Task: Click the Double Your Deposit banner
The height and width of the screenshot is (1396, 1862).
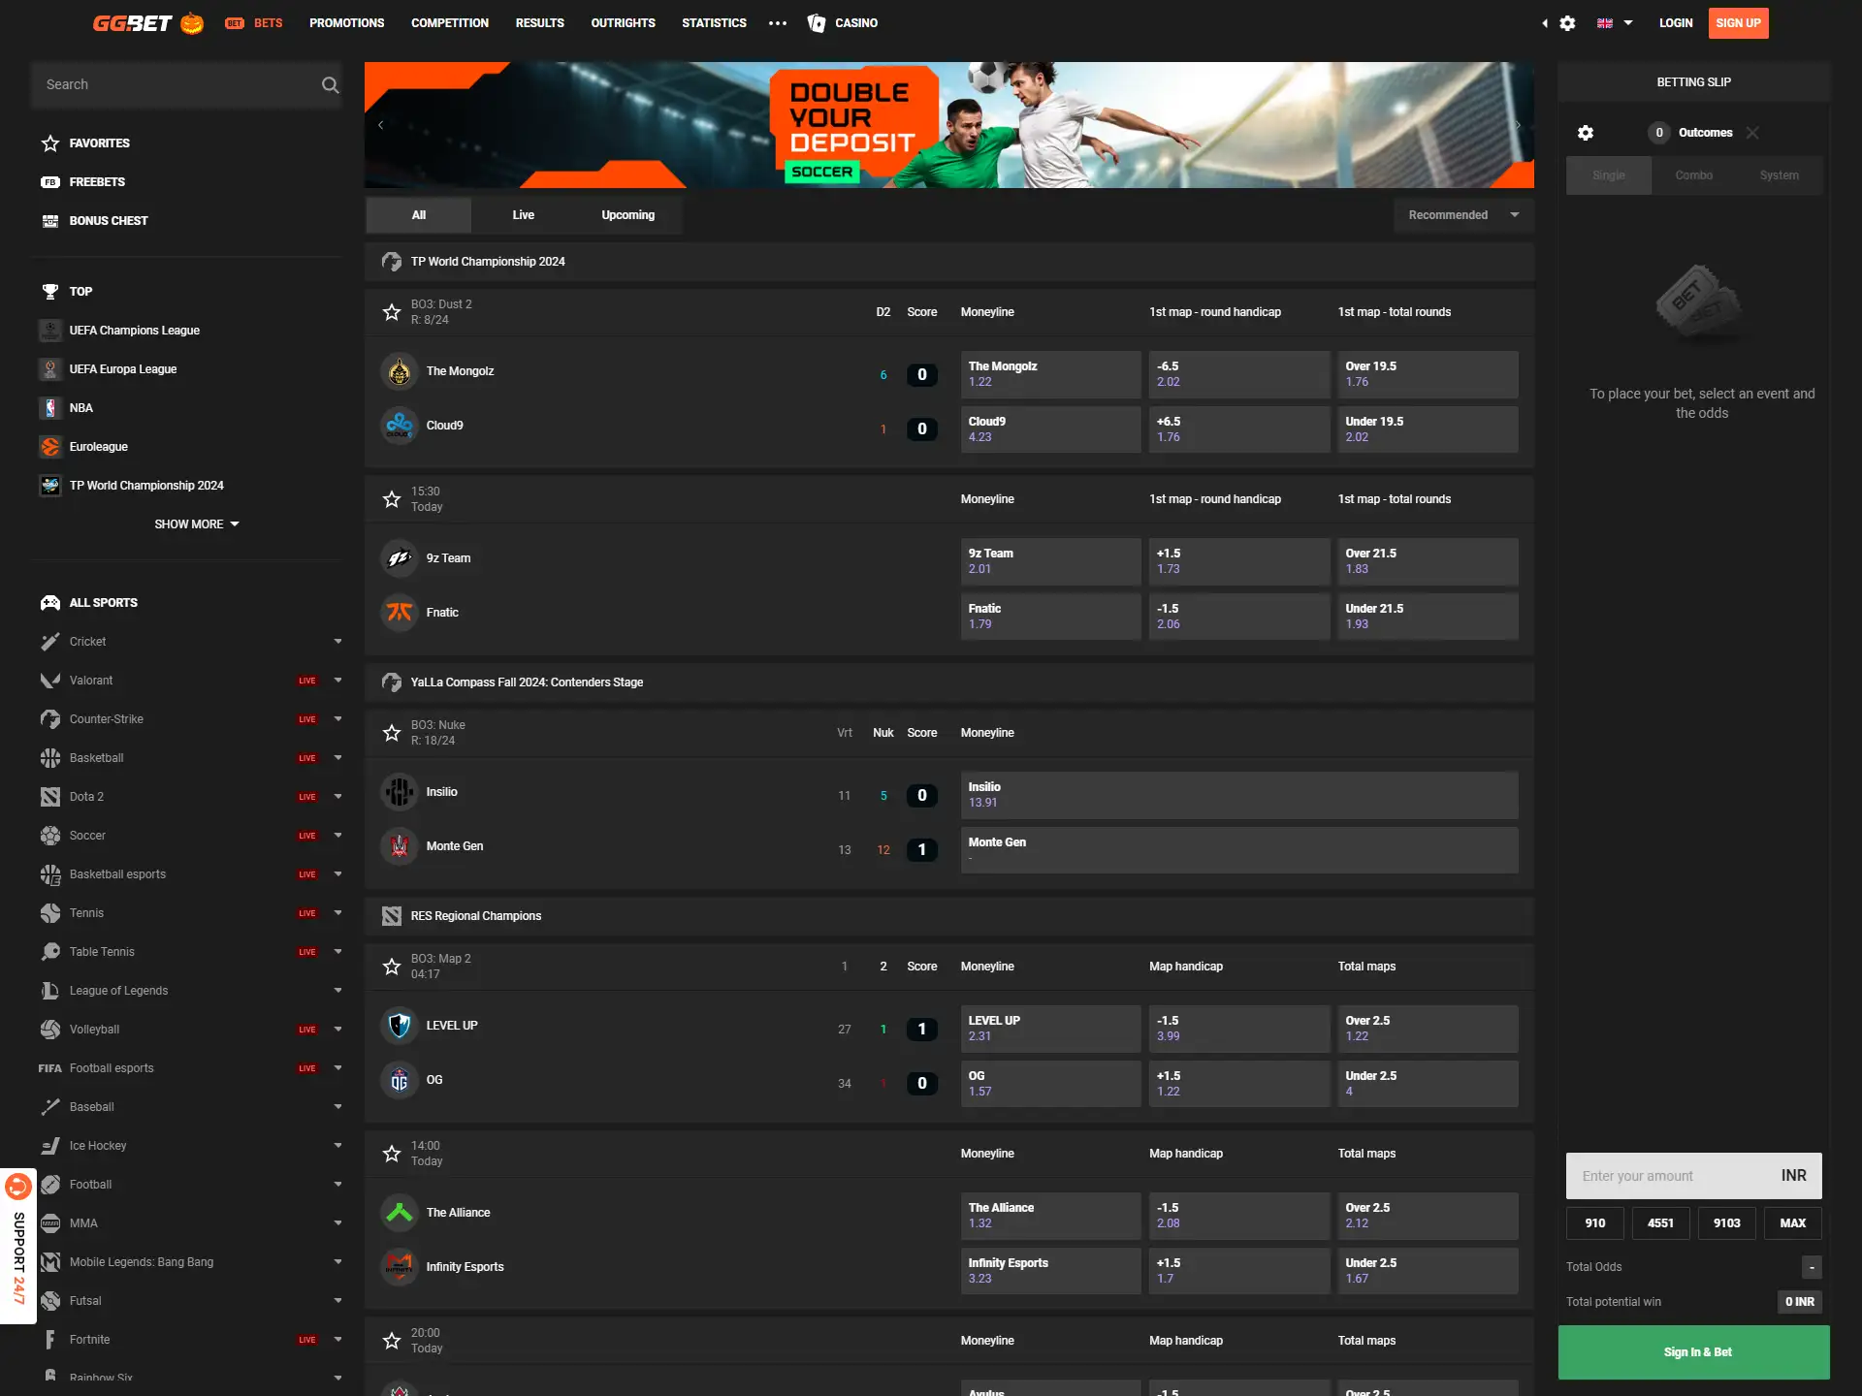Action: coord(948,125)
